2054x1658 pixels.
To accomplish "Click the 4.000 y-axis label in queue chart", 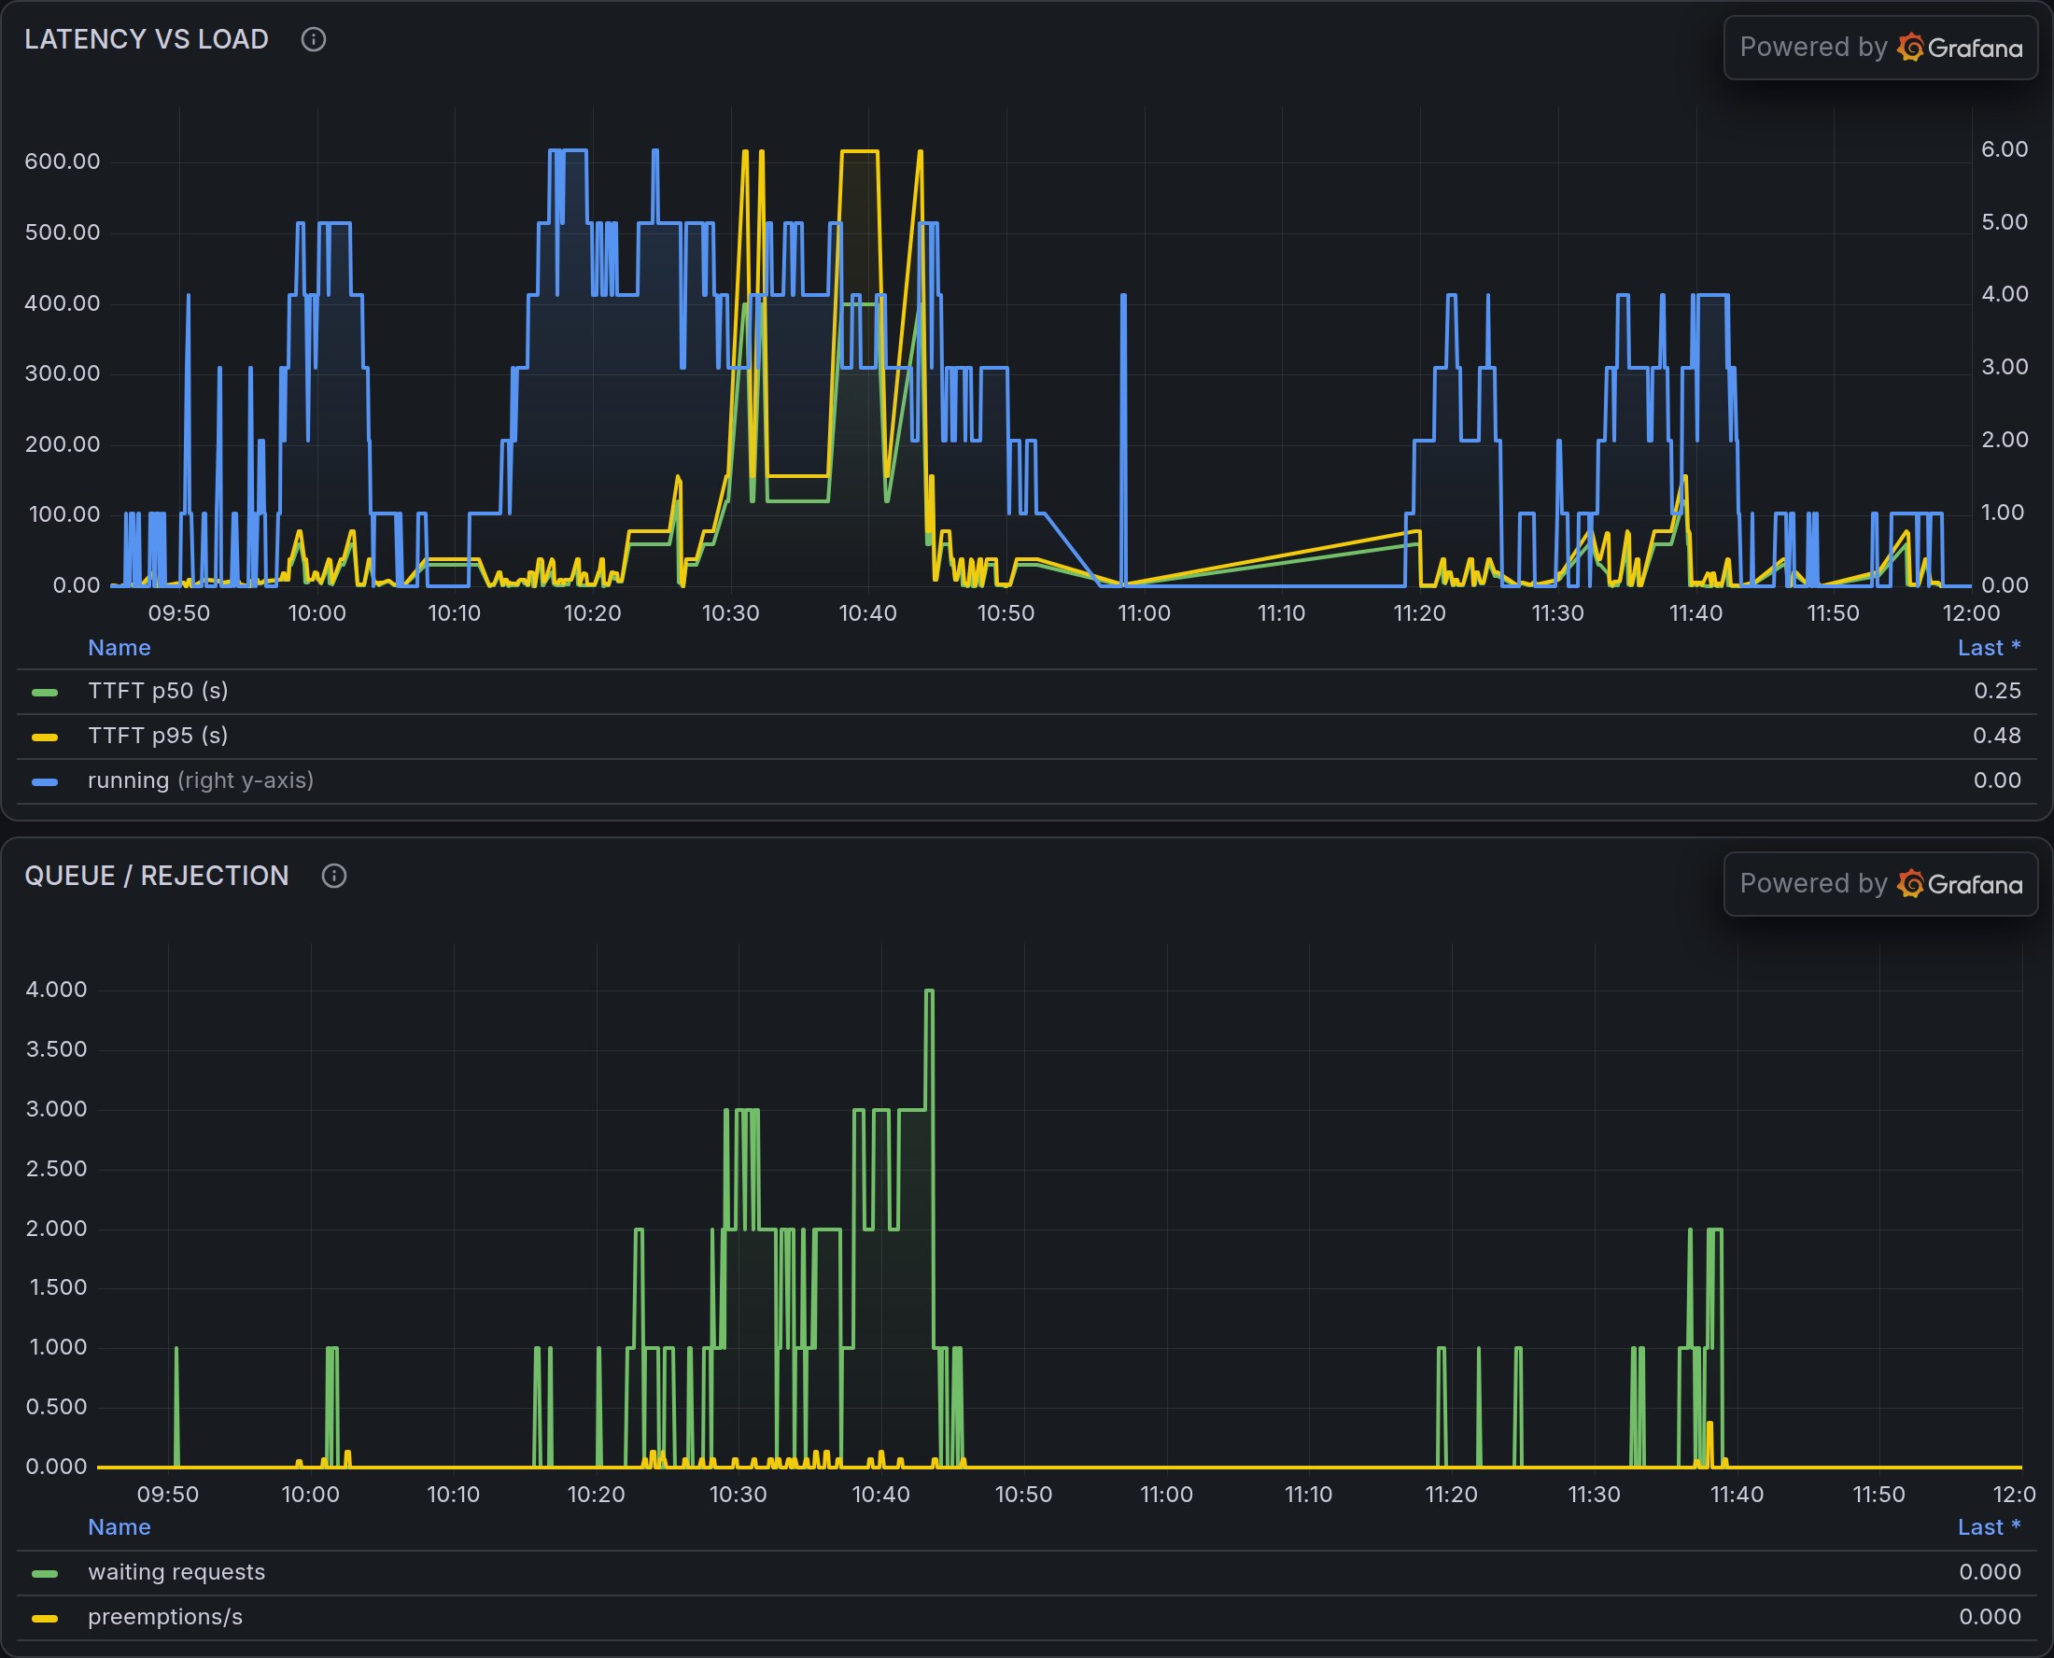I will pos(56,990).
